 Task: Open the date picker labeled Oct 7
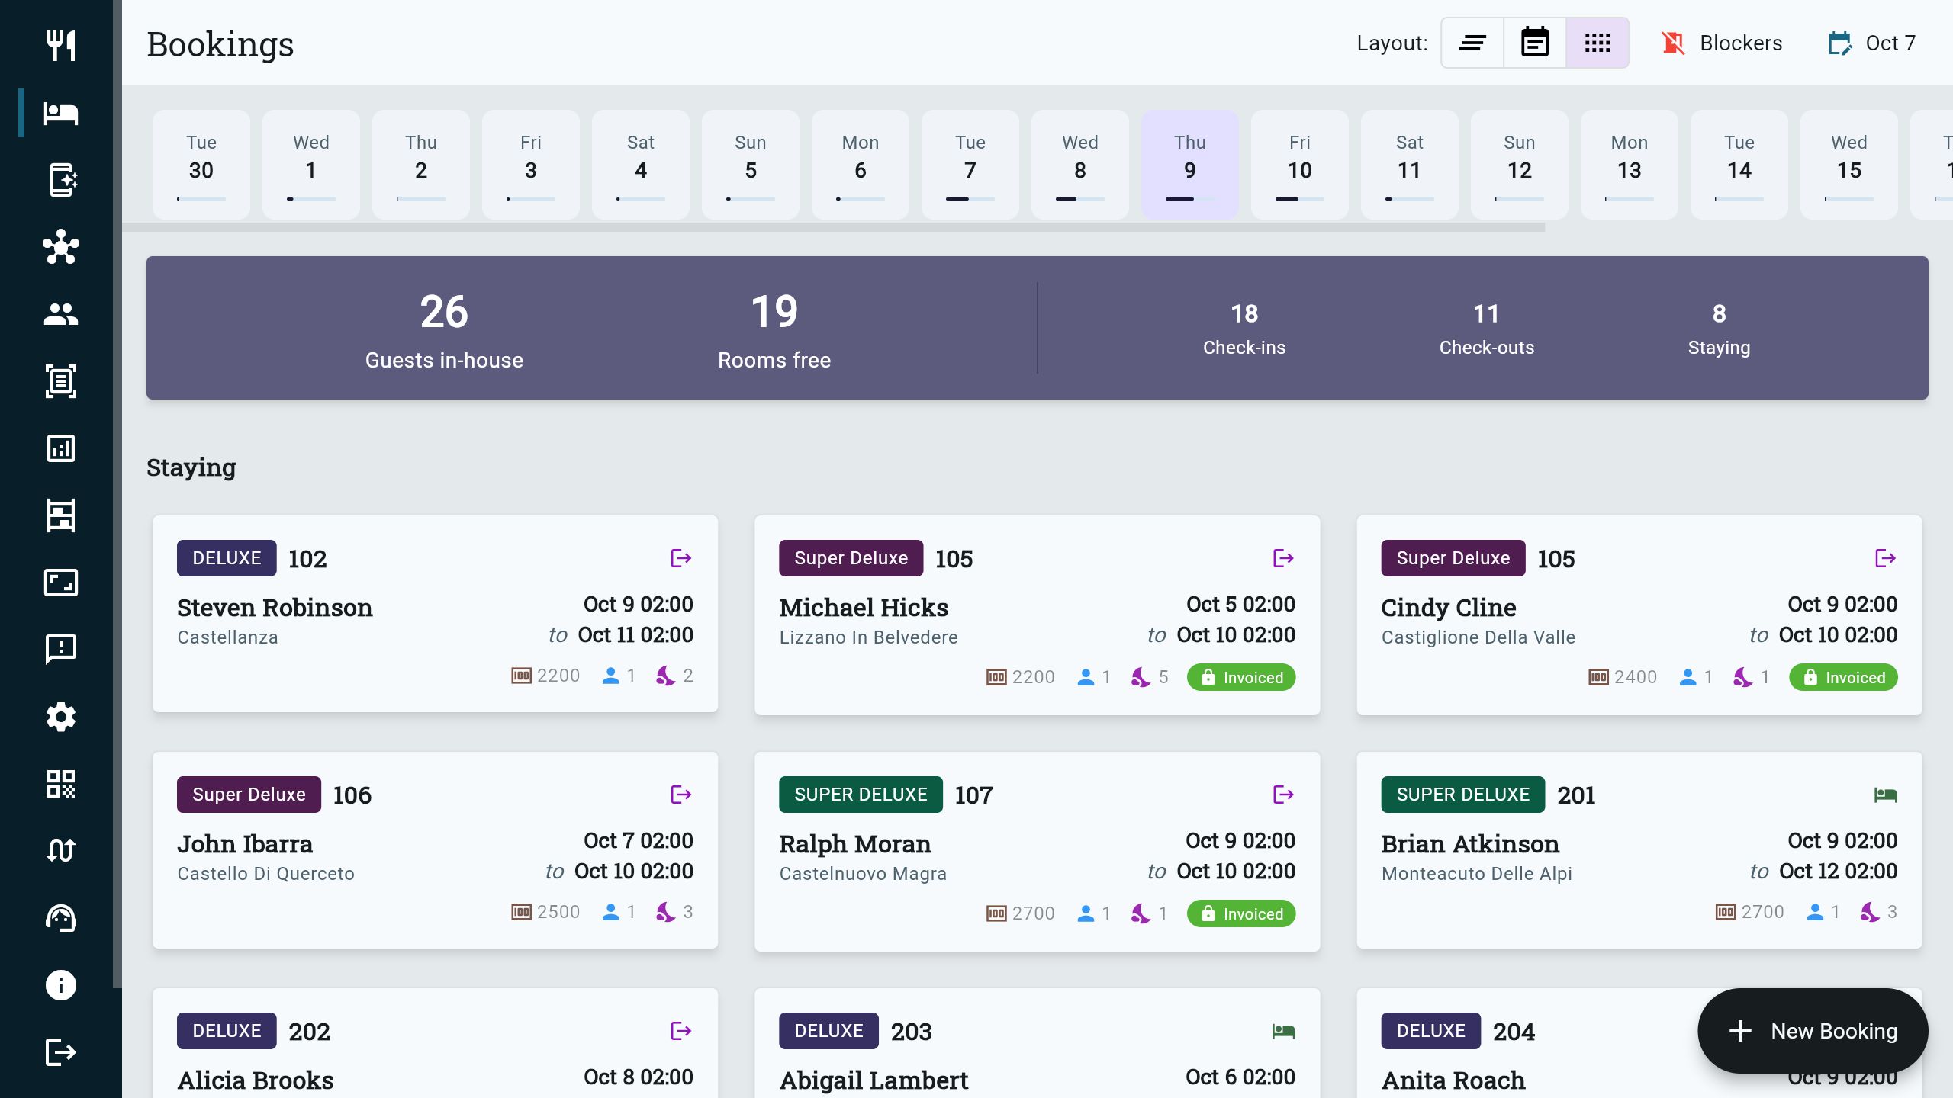[1871, 43]
